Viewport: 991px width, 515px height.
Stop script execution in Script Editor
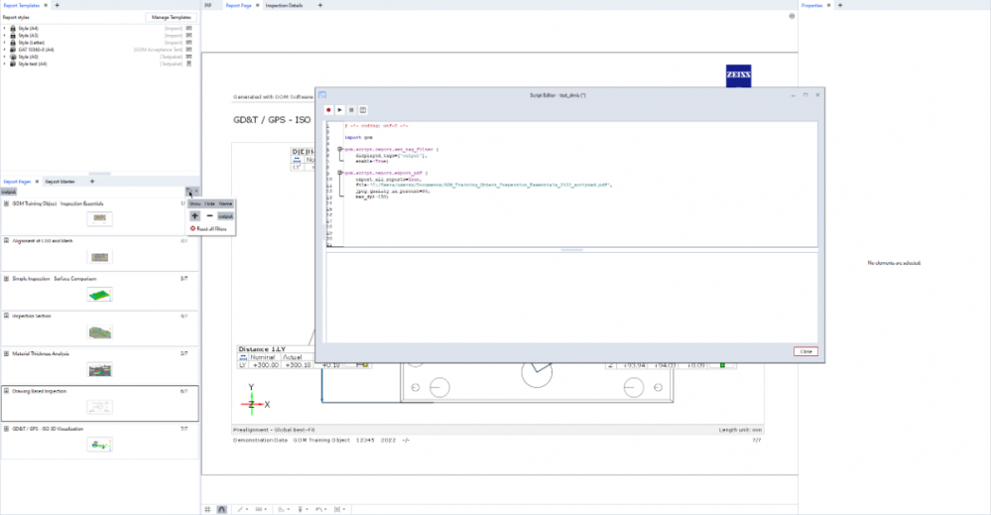(x=351, y=109)
